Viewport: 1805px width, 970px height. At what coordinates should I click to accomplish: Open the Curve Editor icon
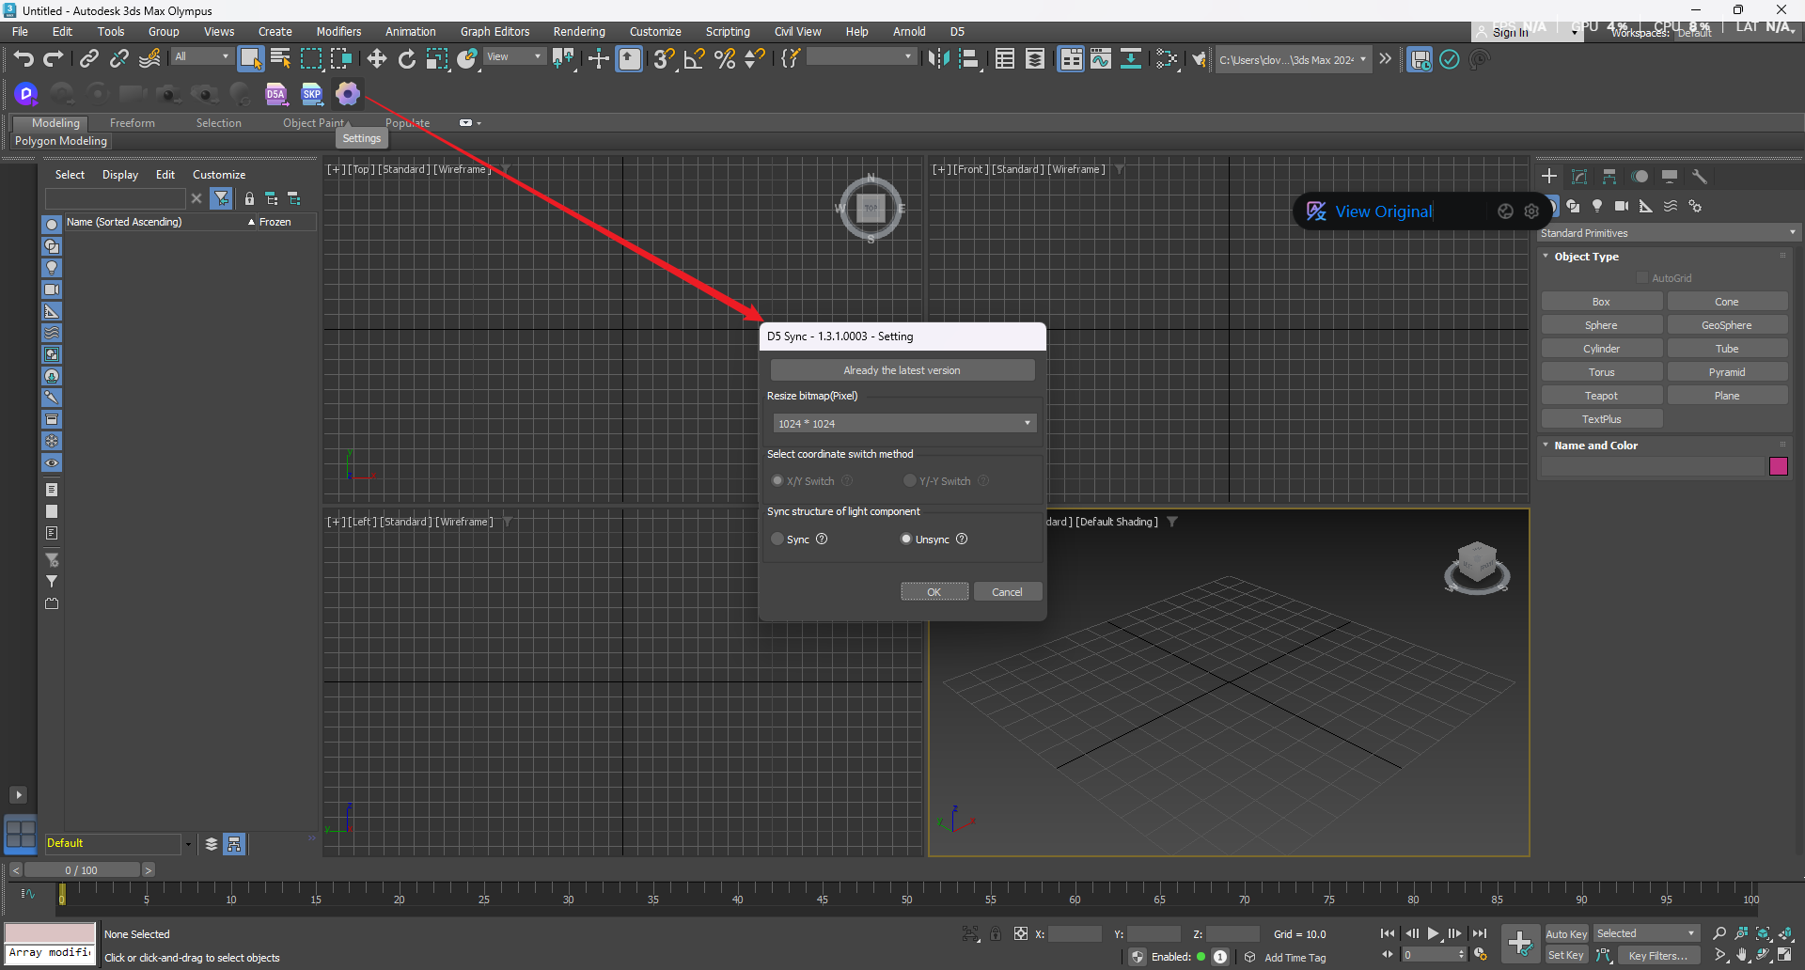pyautogui.click(x=1101, y=59)
